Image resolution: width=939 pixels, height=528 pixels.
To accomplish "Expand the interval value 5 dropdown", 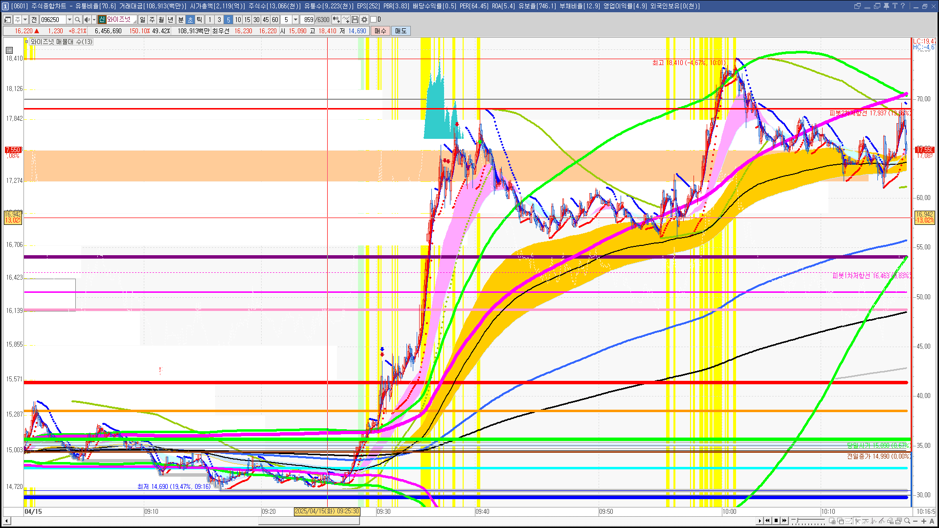I will 295,20.
